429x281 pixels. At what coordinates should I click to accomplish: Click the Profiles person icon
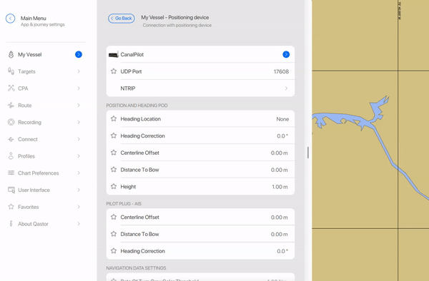coord(11,156)
